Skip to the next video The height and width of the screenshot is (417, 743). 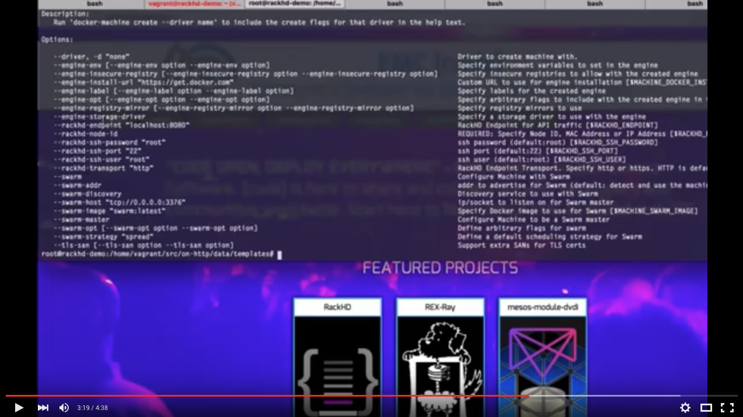43,408
